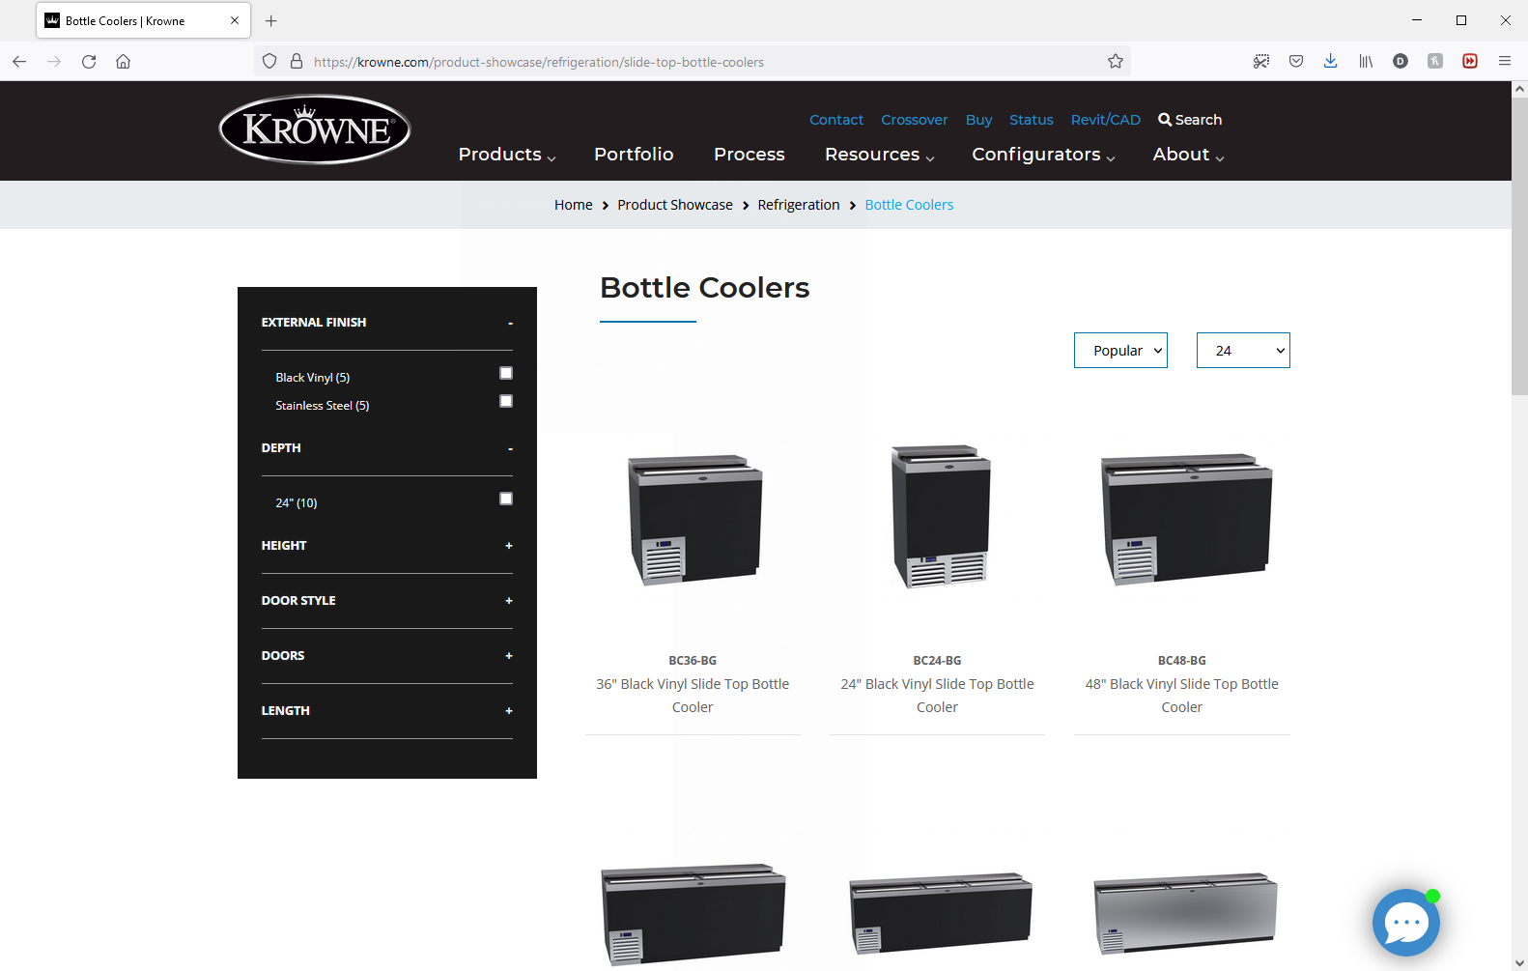Open the Firefox application menu
The width and height of the screenshot is (1528, 971).
tap(1505, 61)
